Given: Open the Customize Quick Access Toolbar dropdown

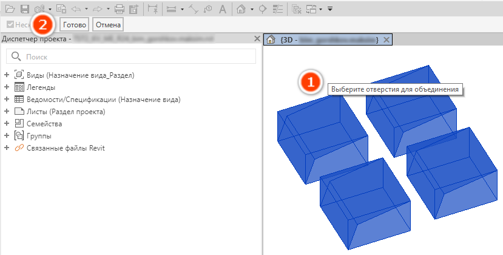Looking at the screenshot, I should 330,9.
